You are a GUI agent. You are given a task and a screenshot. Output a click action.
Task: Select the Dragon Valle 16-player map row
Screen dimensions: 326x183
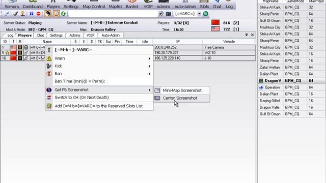(x=292, y=107)
